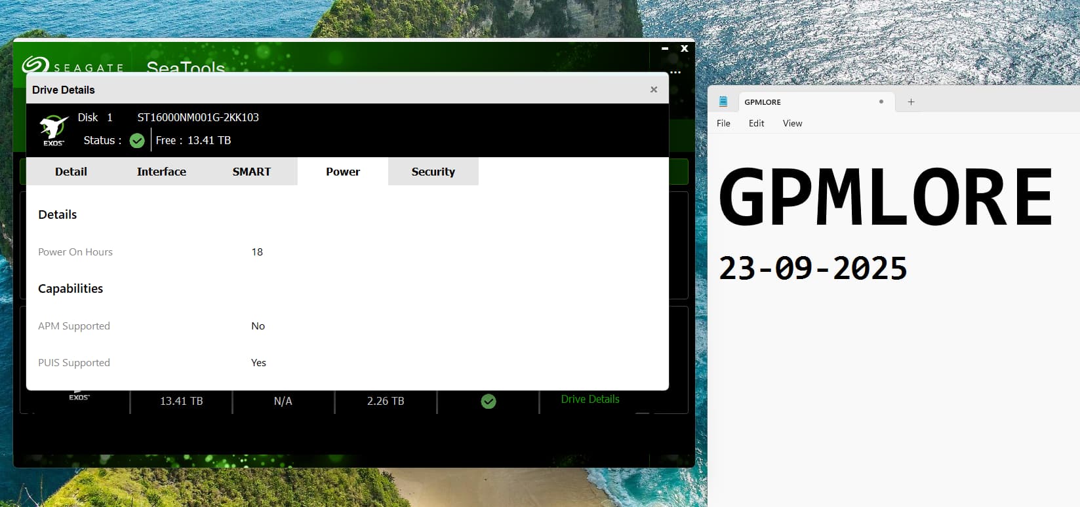Click the N/A cell in drive row
The width and height of the screenshot is (1080, 507).
[283, 401]
